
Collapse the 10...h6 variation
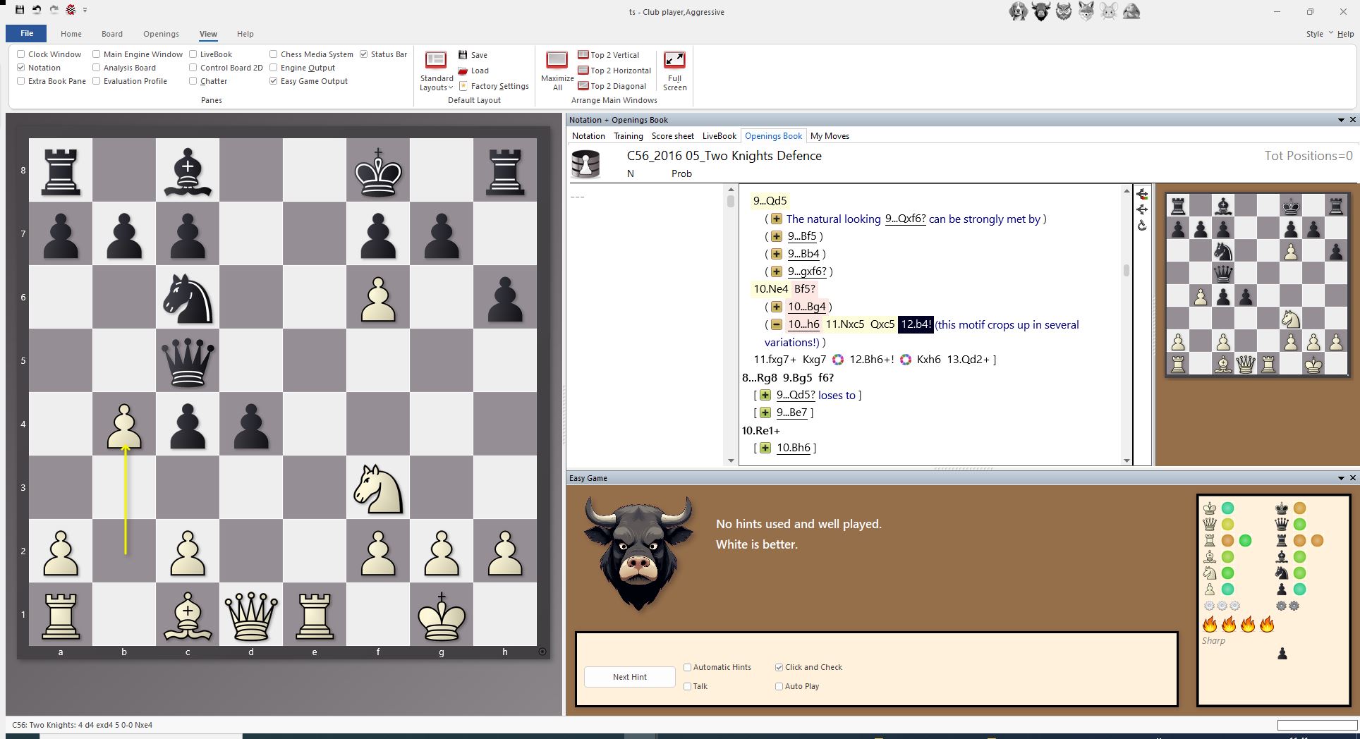(x=776, y=325)
